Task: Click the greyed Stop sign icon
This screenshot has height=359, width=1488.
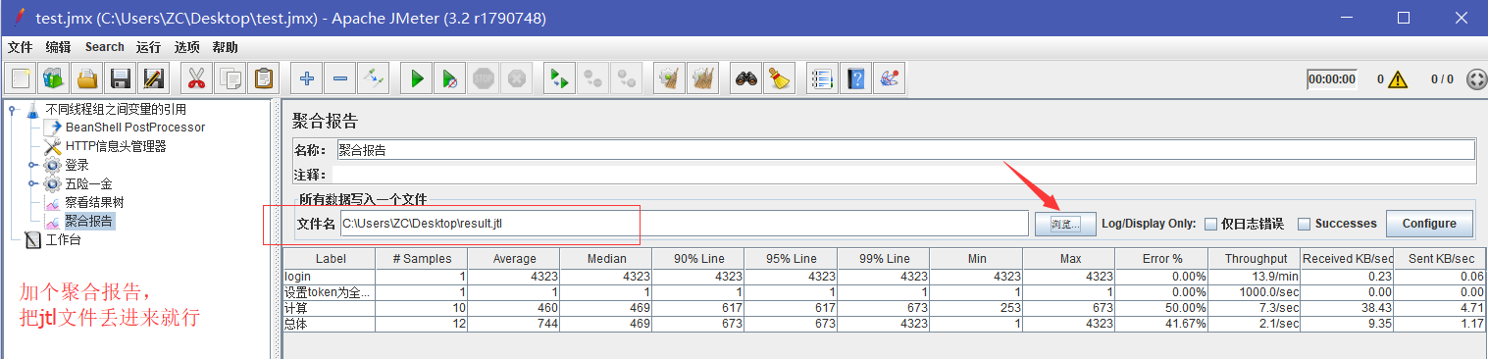Action: point(484,78)
